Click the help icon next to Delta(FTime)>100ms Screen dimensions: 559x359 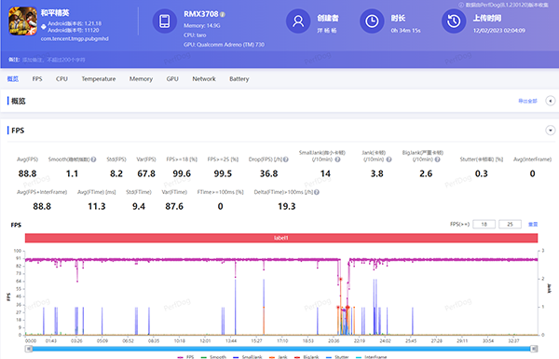(x=317, y=192)
